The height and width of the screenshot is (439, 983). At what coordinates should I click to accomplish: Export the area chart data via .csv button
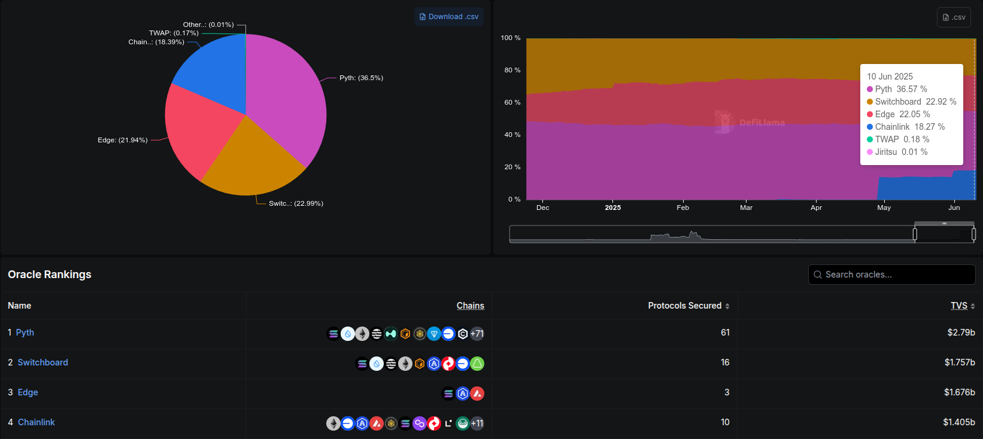click(x=954, y=17)
